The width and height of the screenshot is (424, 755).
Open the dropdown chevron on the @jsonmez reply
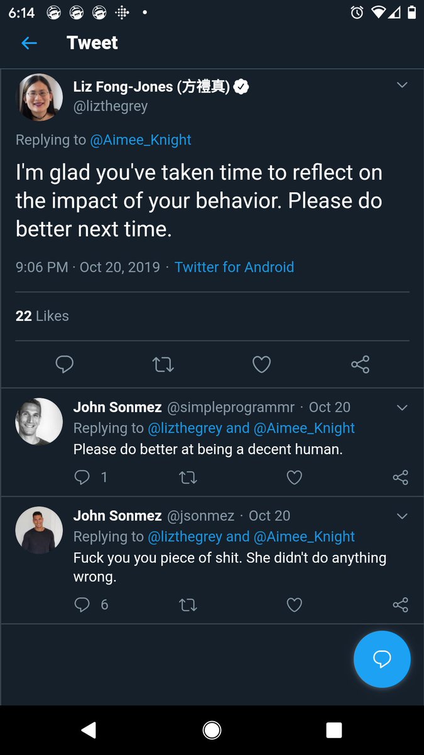tap(402, 516)
